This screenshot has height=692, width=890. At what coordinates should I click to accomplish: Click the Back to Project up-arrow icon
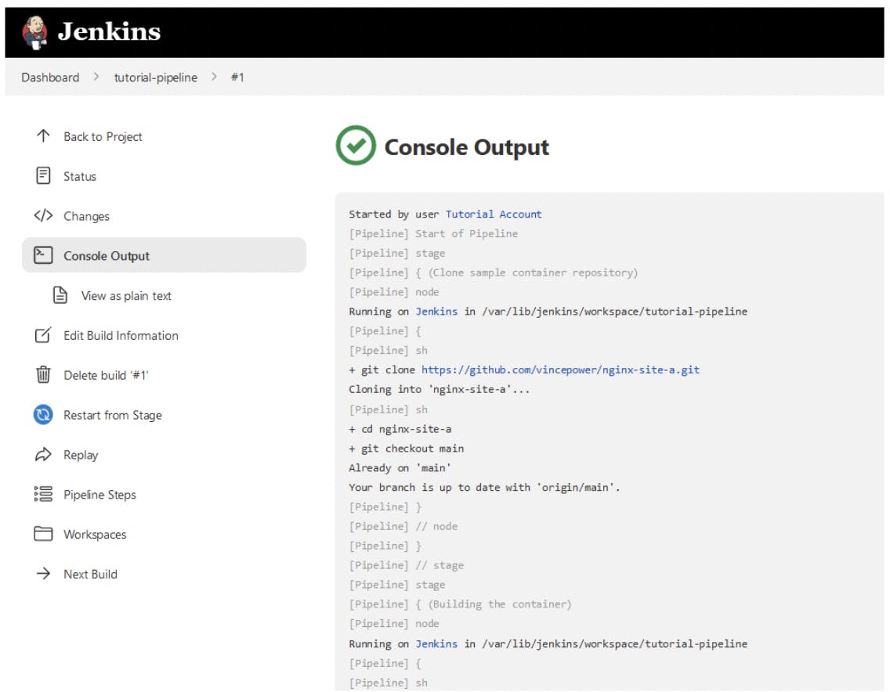click(43, 136)
